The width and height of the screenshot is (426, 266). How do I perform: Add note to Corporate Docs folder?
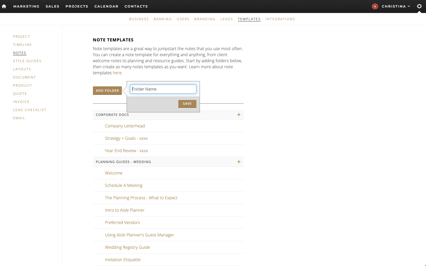239,115
